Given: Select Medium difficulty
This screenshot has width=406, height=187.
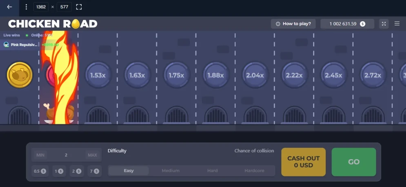Looking at the screenshot, I should pyautogui.click(x=171, y=171).
